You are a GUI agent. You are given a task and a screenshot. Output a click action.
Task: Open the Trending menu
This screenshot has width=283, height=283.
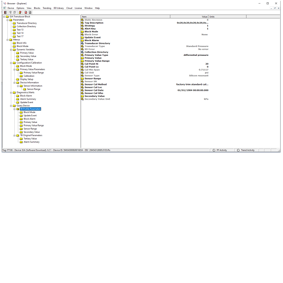click(47, 8)
